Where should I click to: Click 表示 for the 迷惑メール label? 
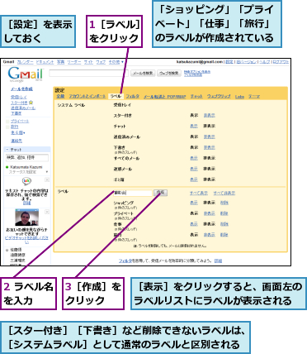pos(194,169)
